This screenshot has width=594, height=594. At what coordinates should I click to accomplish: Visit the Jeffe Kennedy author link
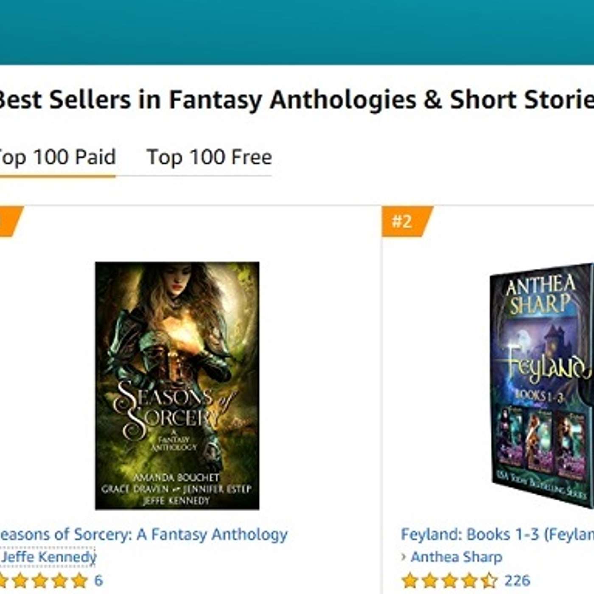pyautogui.click(x=48, y=557)
